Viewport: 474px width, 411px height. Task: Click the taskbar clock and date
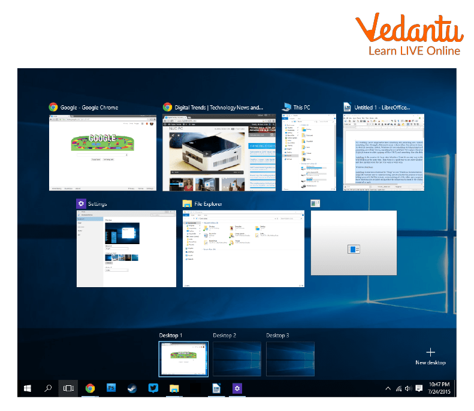click(440, 388)
